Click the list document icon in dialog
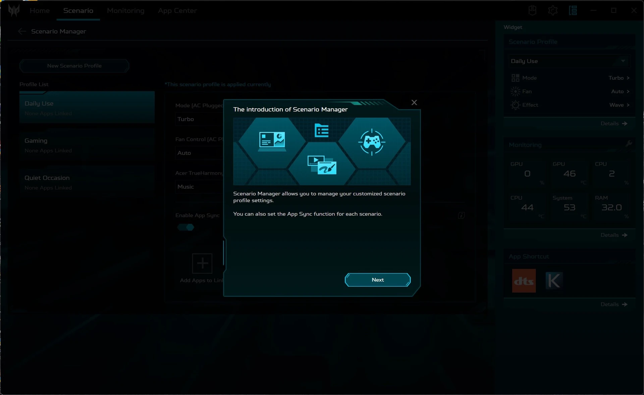Viewport: 644px width, 395px height. tap(322, 130)
